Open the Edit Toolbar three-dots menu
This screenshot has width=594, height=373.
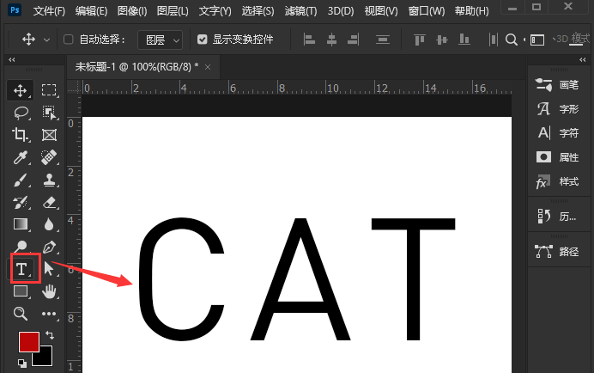[49, 314]
